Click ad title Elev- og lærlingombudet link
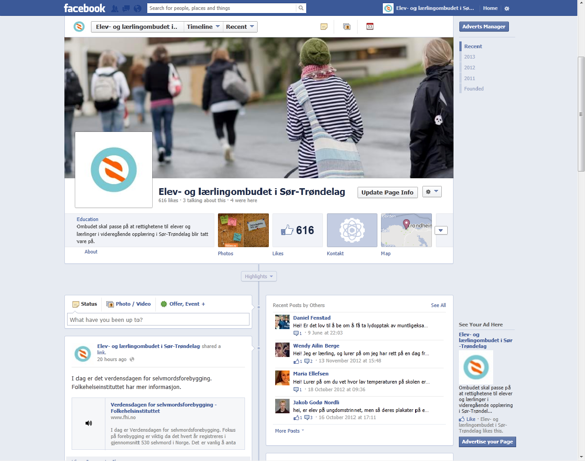Image resolution: width=585 pixels, height=461 pixels. pos(485,340)
